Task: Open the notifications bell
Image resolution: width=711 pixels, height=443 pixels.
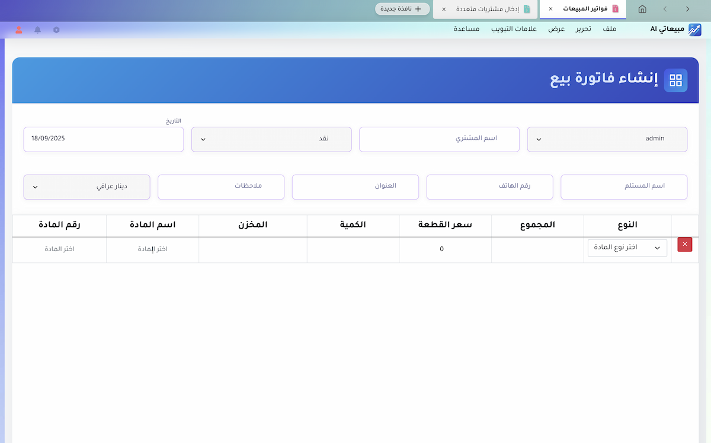Action: (x=38, y=30)
